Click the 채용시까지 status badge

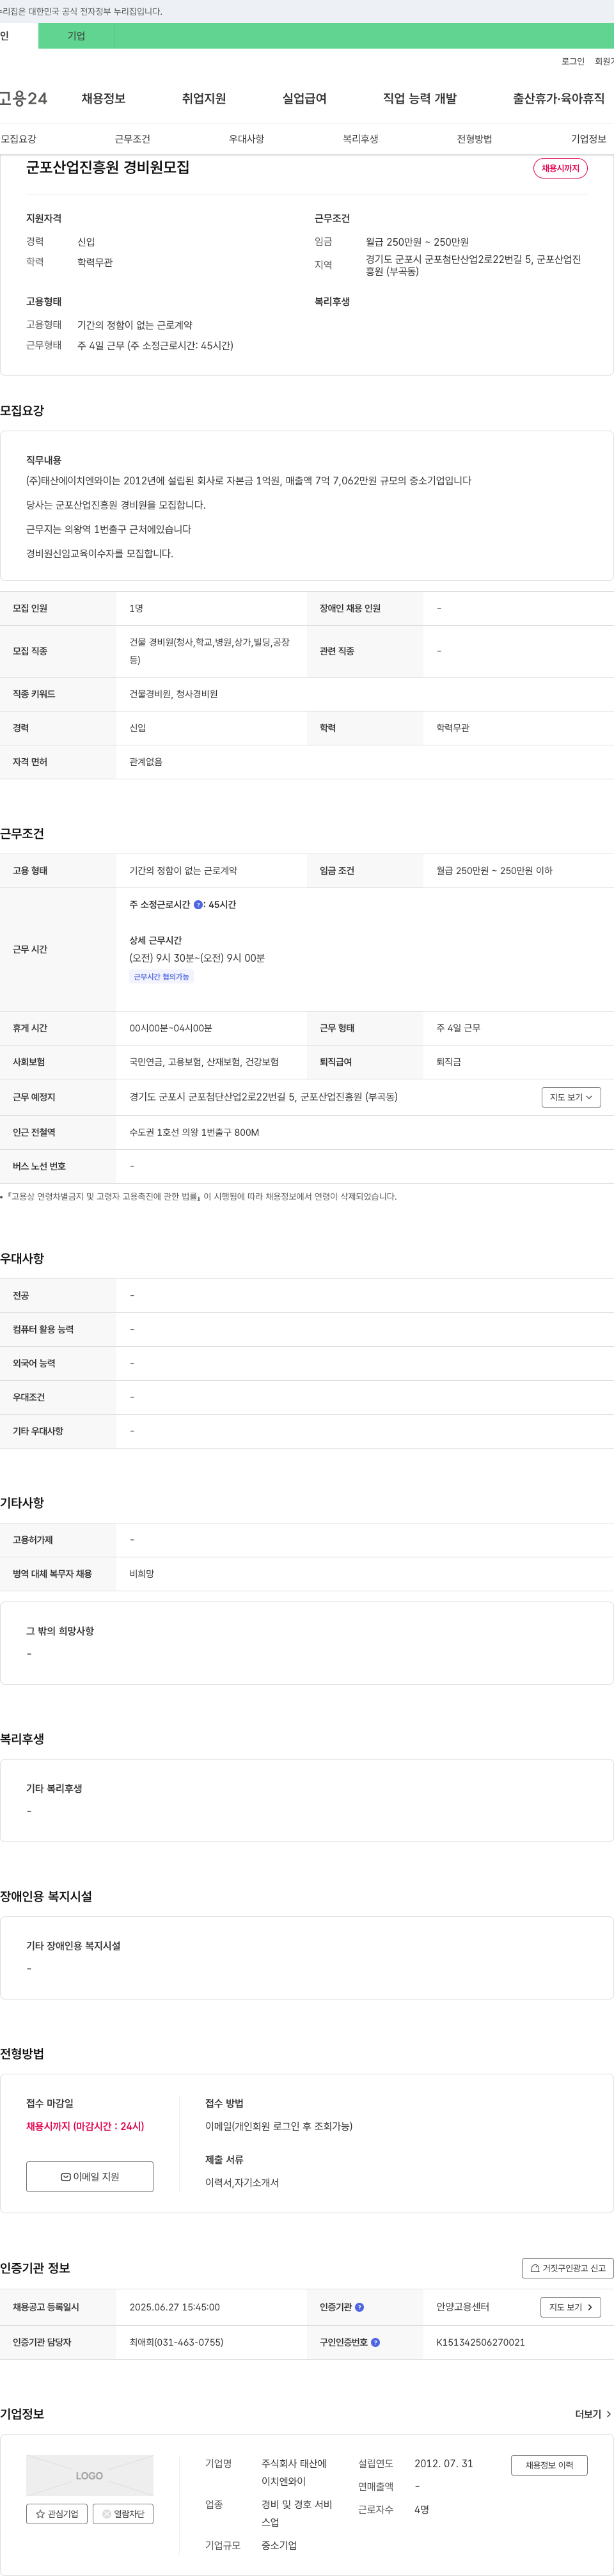click(560, 168)
